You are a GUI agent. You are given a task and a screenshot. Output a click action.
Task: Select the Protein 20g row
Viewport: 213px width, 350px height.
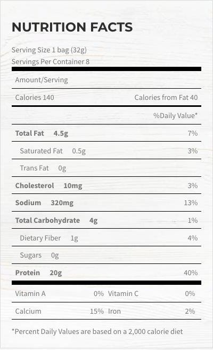[x=106, y=273]
